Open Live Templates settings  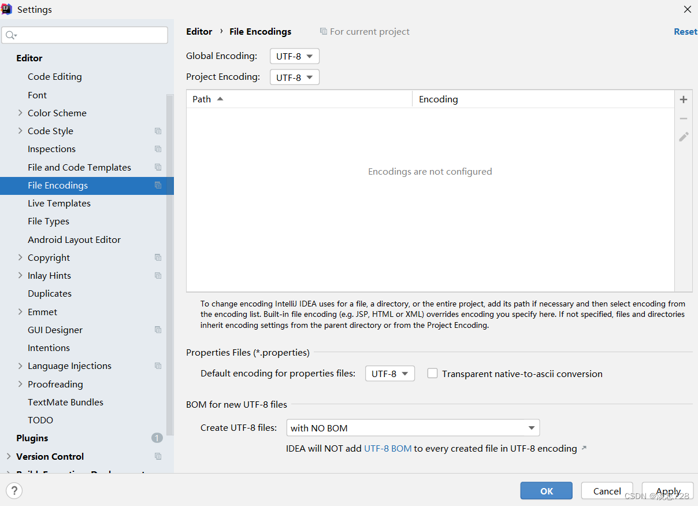[x=59, y=203]
